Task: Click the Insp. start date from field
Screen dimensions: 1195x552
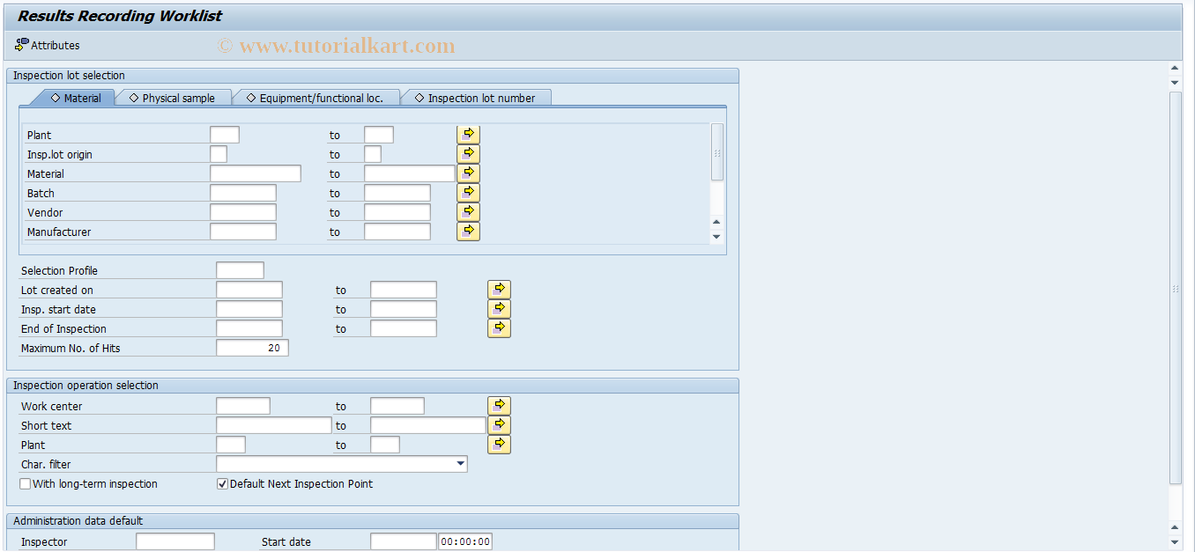Action: 249,309
